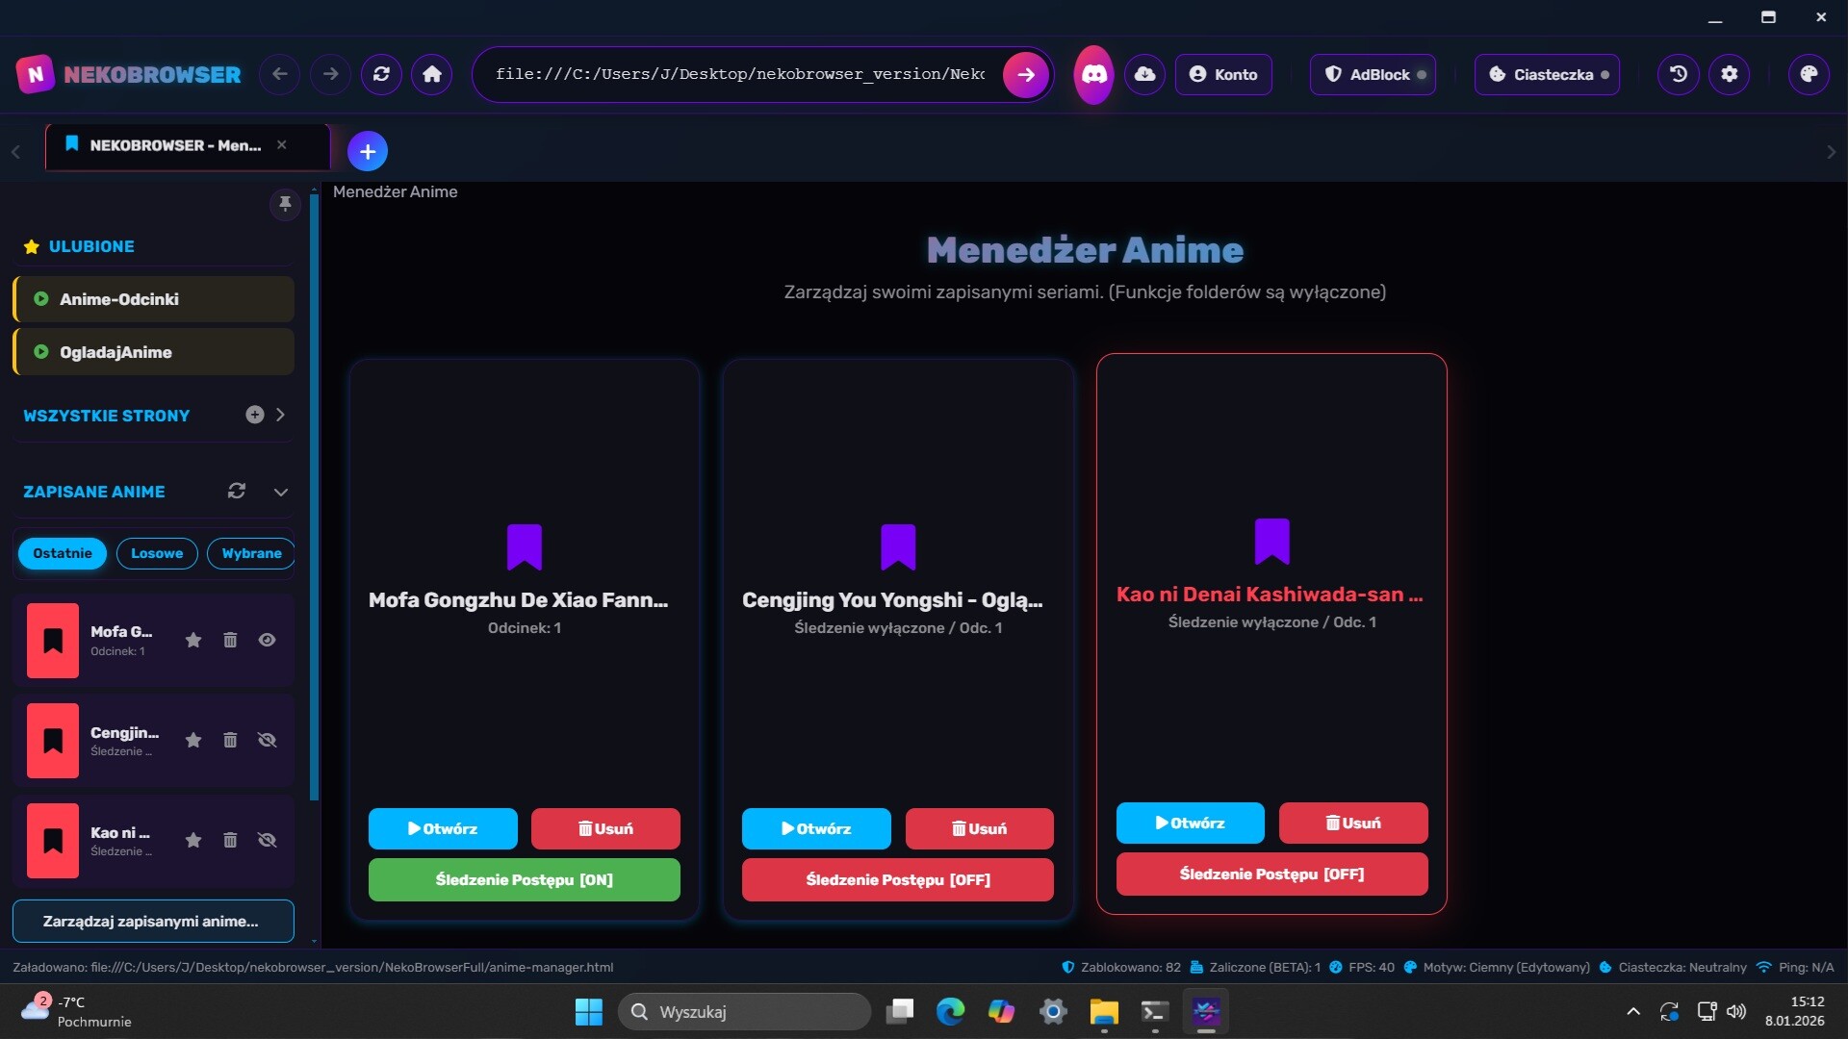Open the browser home page
The image size is (1848, 1039).
click(x=431, y=74)
